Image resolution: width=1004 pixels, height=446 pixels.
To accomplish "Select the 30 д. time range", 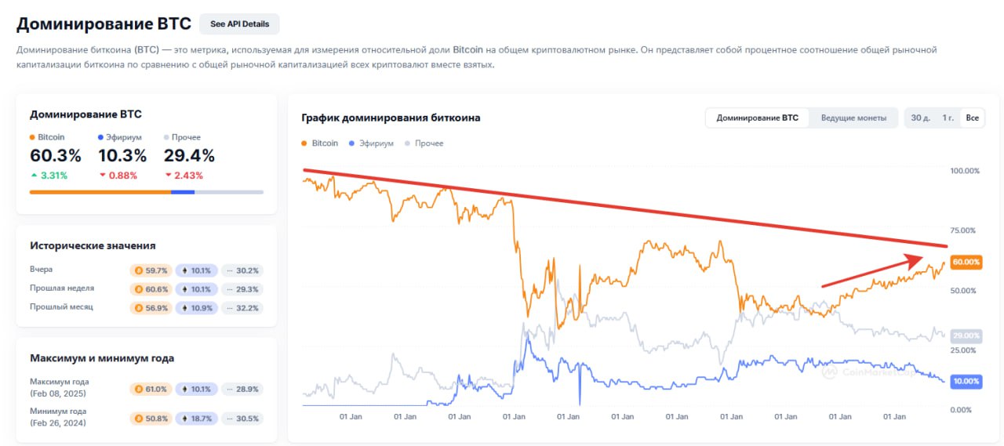I will click(x=920, y=118).
